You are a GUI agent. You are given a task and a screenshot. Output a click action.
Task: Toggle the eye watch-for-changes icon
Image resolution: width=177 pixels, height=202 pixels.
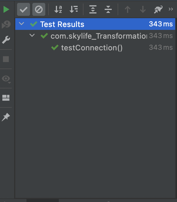point(6,79)
